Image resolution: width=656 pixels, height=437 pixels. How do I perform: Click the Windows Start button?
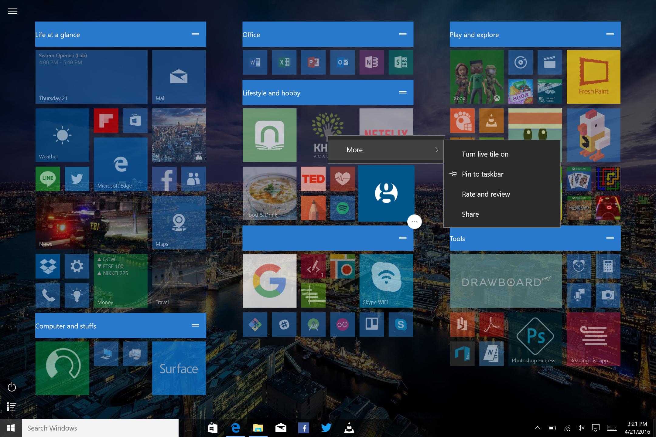(11, 428)
